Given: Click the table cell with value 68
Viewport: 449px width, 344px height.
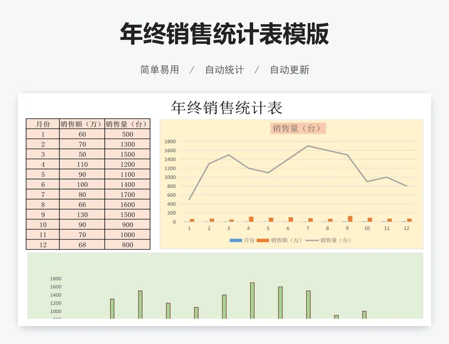Looking at the screenshot, I should click(x=82, y=245).
